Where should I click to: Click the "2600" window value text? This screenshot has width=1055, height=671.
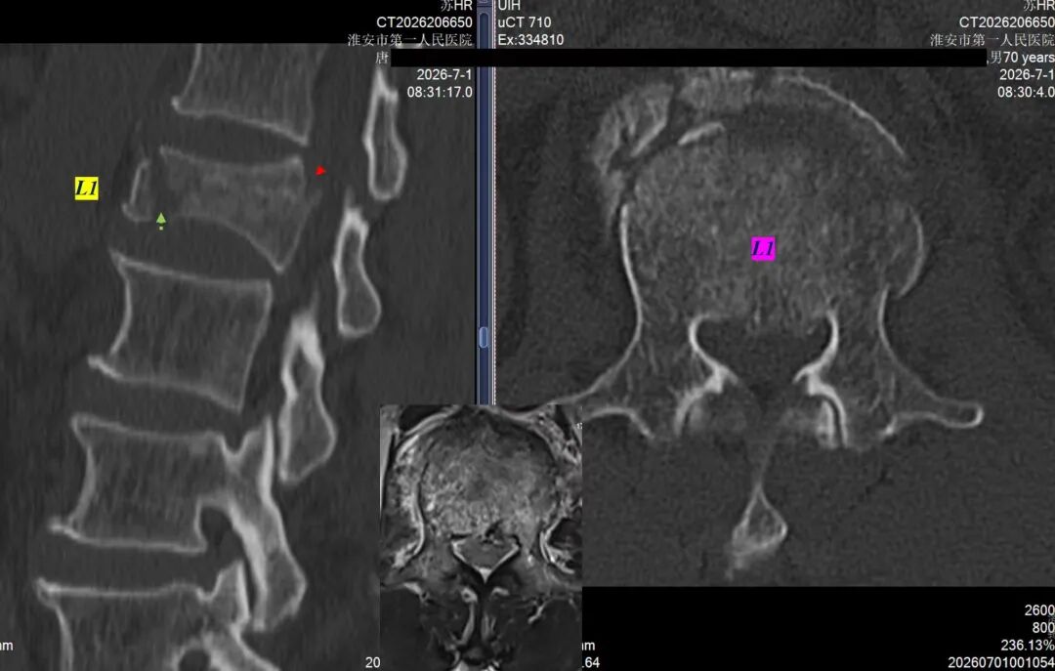click(x=1039, y=610)
